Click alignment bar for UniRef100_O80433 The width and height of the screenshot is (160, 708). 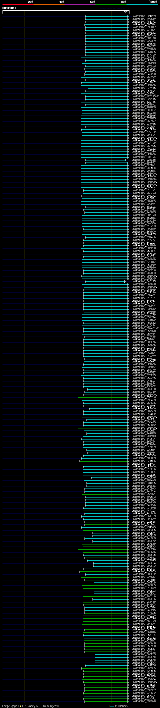tap(105, 58)
